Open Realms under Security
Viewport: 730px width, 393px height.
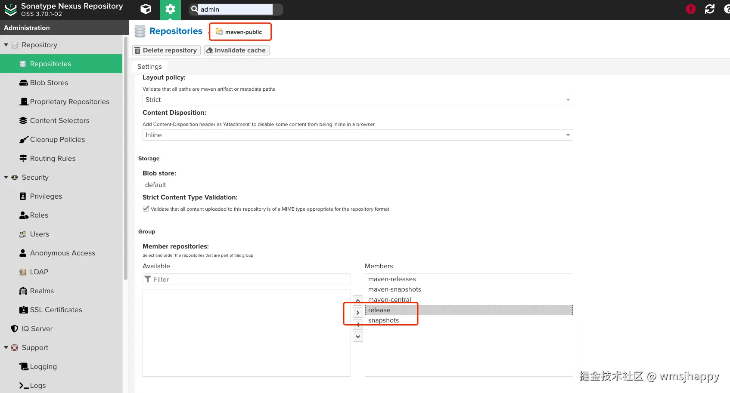[61, 291]
